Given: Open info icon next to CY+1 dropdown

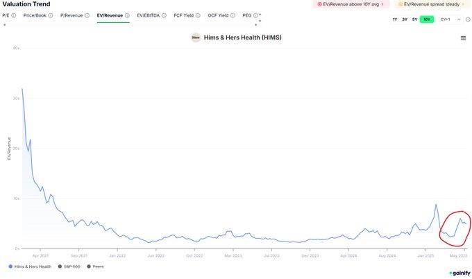Looking at the screenshot, I should (x=468, y=19).
